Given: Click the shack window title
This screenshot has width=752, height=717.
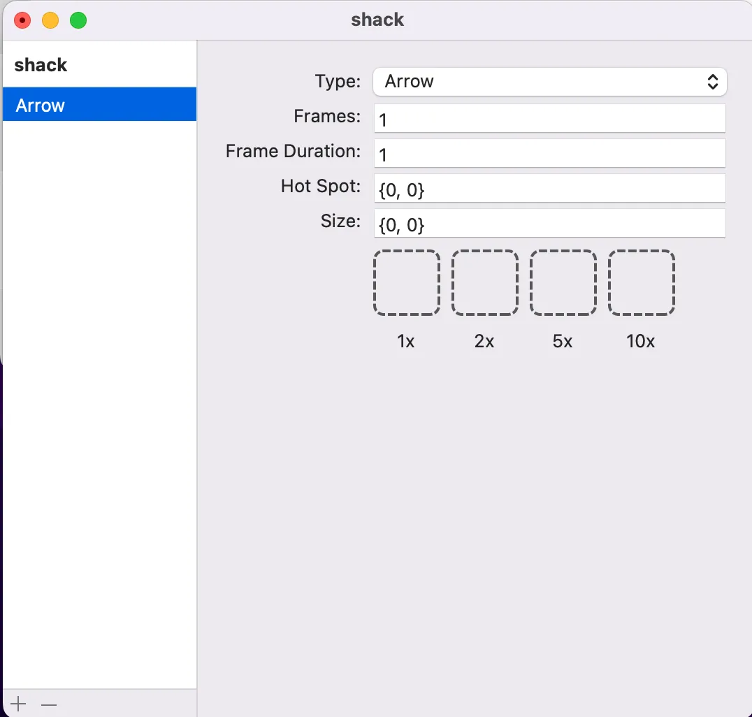Looking at the screenshot, I should [x=377, y=20].
